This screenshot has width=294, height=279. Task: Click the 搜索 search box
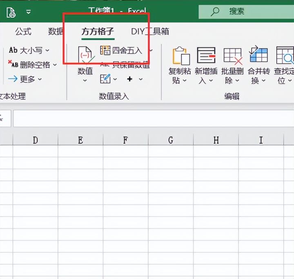click(x=246, y=12)
